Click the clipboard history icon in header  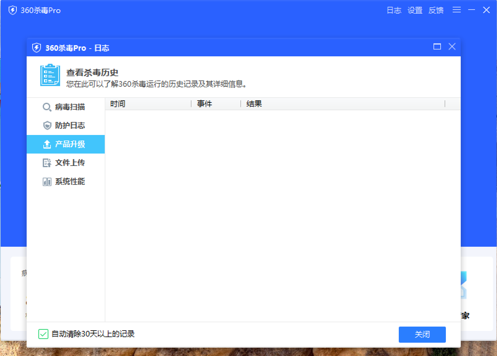pos(50,75)
